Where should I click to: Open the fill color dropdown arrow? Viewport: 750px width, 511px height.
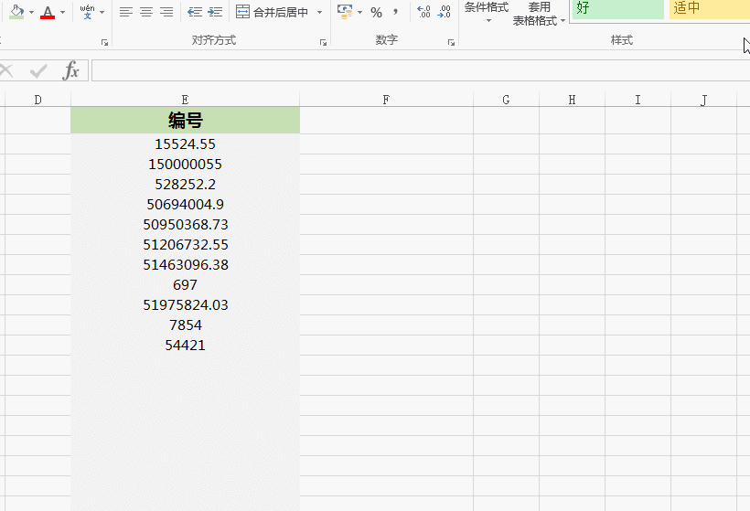pos(31,13)
